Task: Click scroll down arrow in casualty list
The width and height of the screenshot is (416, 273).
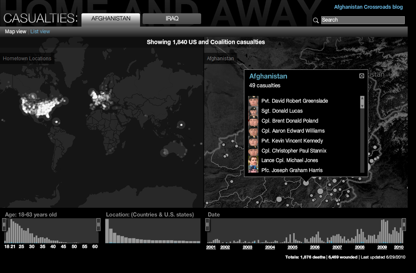Action: point(362,106)
